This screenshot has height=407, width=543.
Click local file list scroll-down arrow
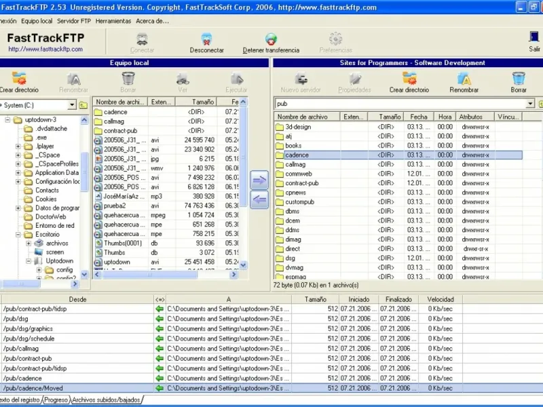point(243,265)
